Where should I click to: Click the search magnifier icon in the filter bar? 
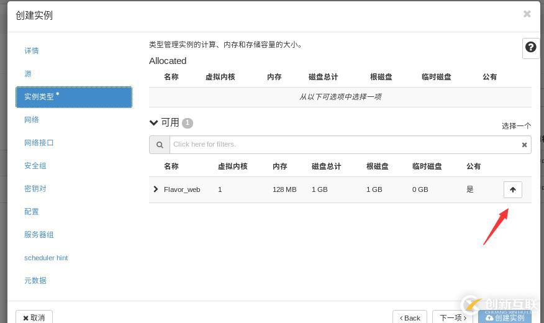160,145
